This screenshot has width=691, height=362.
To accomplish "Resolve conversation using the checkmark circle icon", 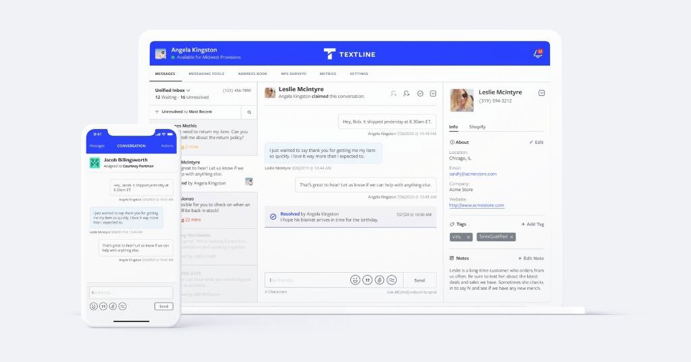I will (420, 93).
